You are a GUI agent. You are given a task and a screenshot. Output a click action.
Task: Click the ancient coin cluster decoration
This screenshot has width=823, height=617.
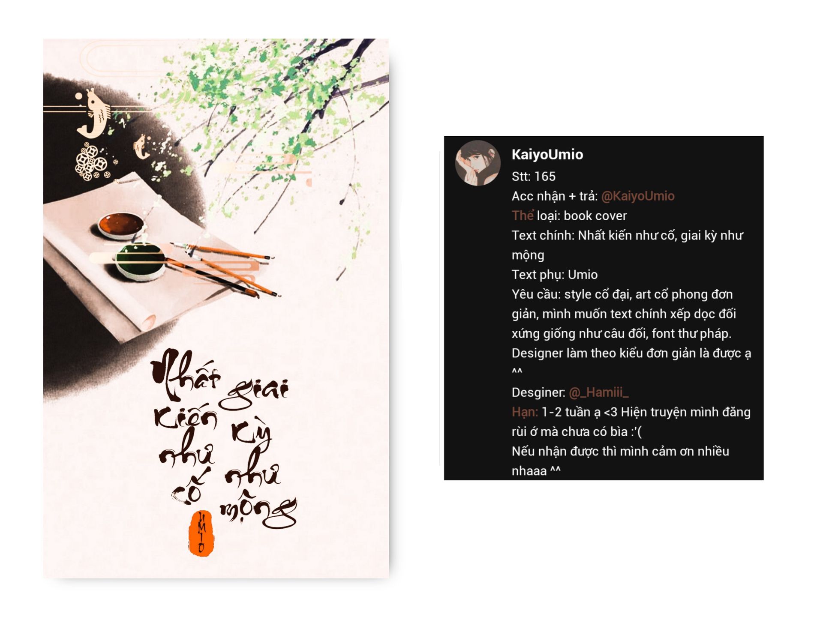92,162
